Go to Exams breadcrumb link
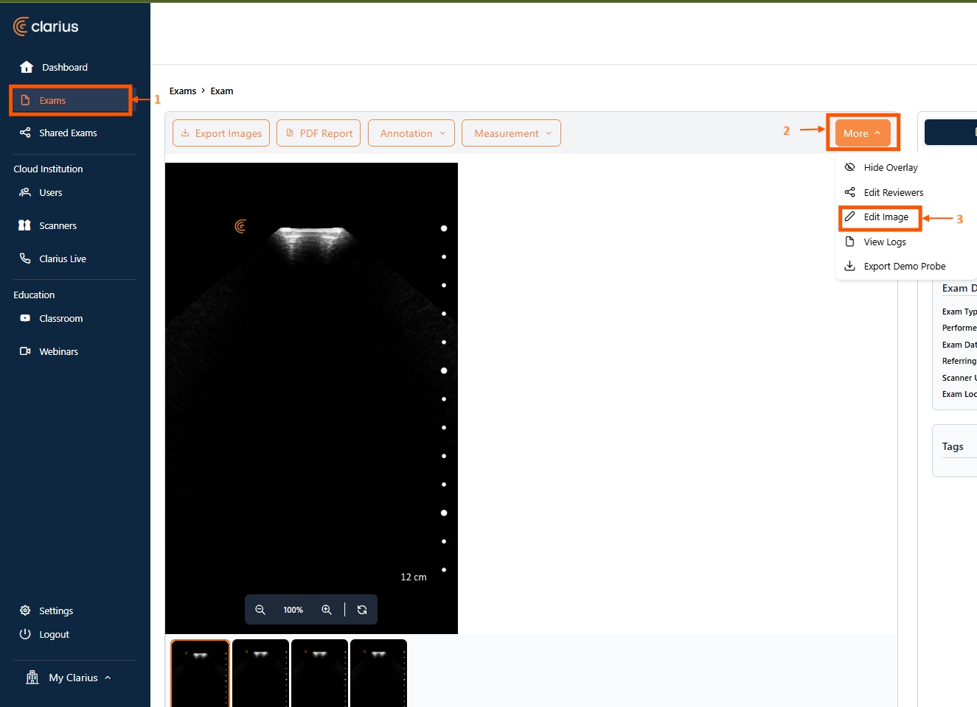The height and width of the screenshot is (707, 977). (x=183, y=91)
